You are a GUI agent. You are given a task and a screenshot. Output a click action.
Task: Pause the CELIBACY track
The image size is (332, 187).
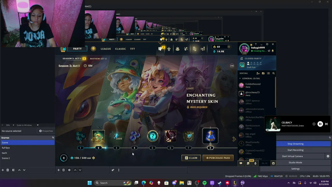320,124
